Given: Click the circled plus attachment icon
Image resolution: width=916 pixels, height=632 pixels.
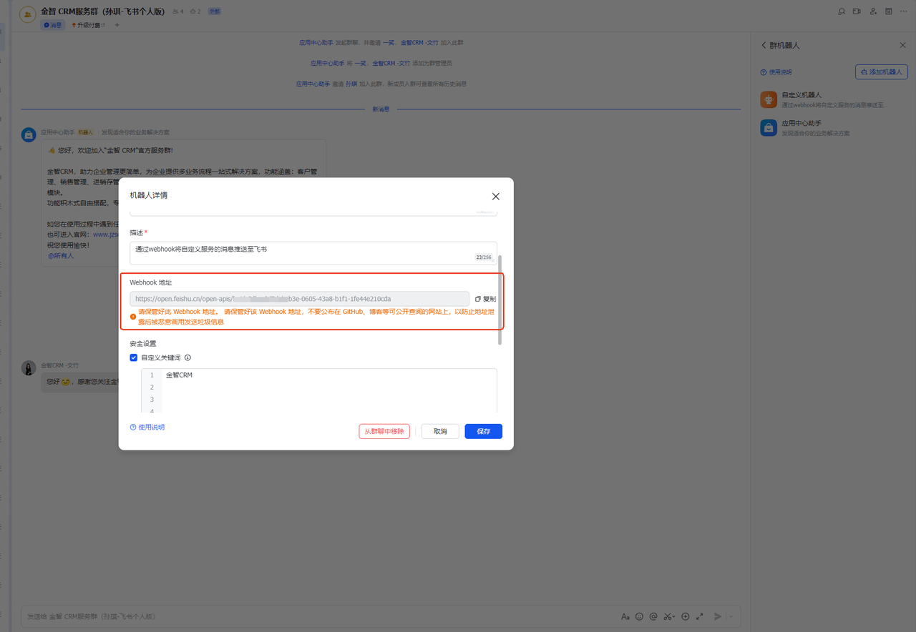Looking at the screenshot, I should (x=685, y=616).
